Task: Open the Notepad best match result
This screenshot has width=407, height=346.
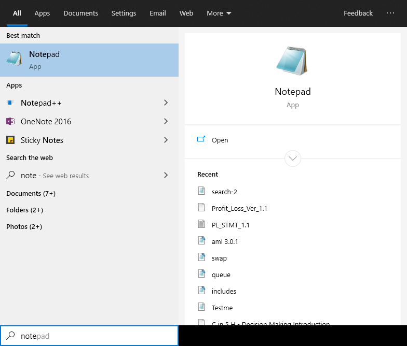Action: [89, 60]
